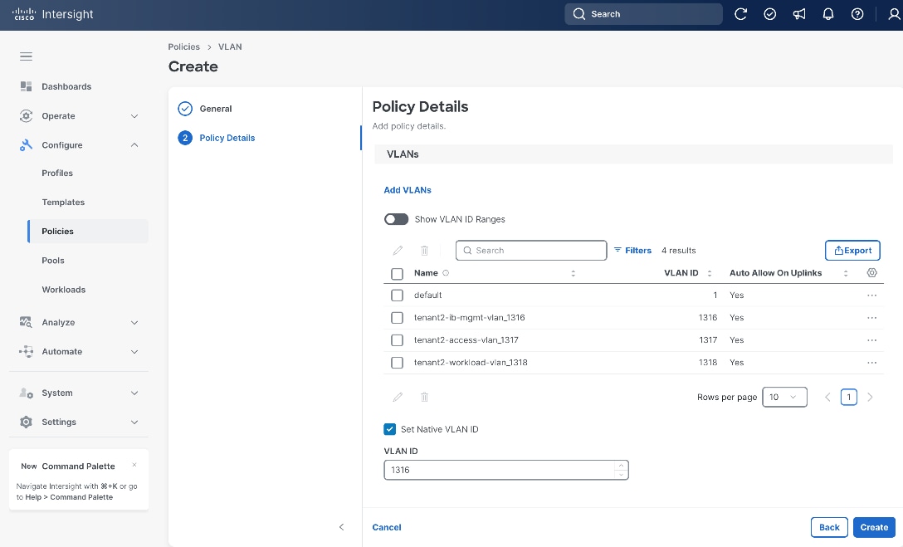The height and width of the screenshot is (547, 903).
Task: Click the edit pencil icon below the table
Action: tap(398, 397)
